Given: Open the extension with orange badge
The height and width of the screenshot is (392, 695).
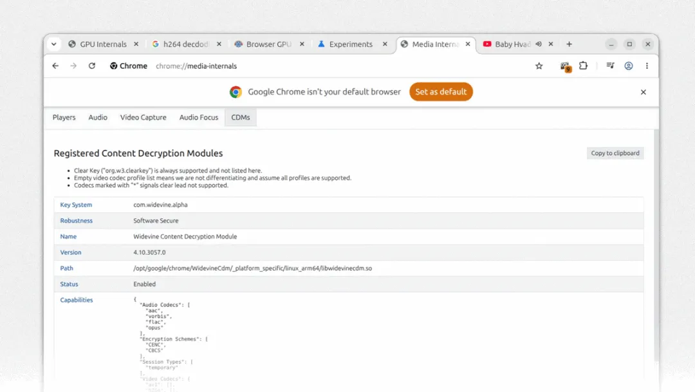Looking at the screenshot, I should coord(565,66).
